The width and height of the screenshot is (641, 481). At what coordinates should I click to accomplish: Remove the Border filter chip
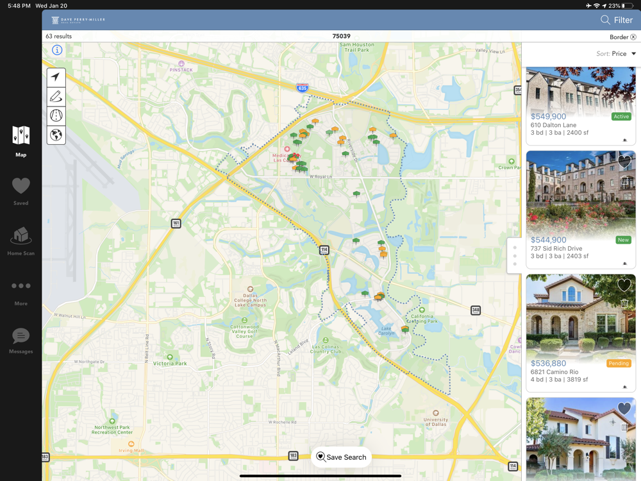click(x=633, y=37)
